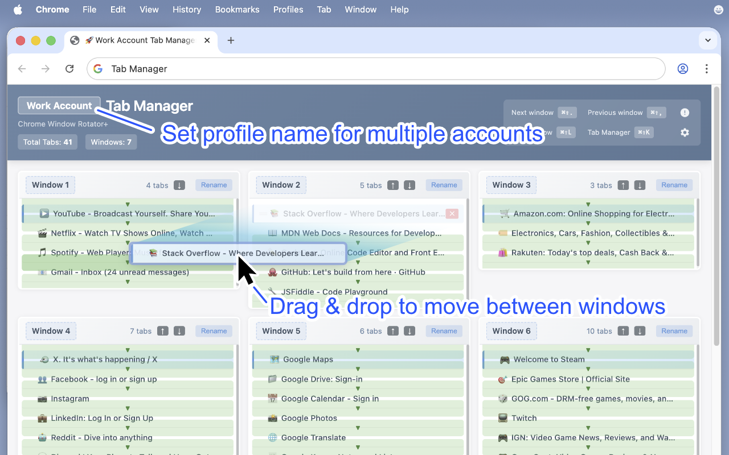
Task: Select the Google Calendar tab row
Action: coord(358,399)
